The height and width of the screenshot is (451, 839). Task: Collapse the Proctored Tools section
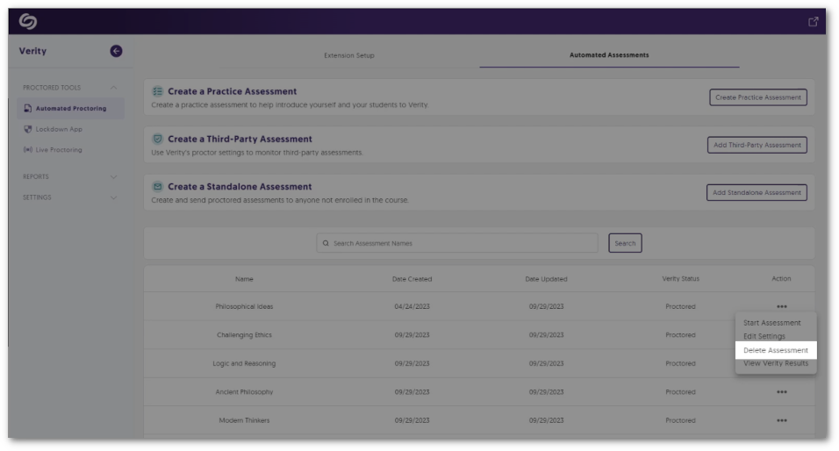[113, 88]
